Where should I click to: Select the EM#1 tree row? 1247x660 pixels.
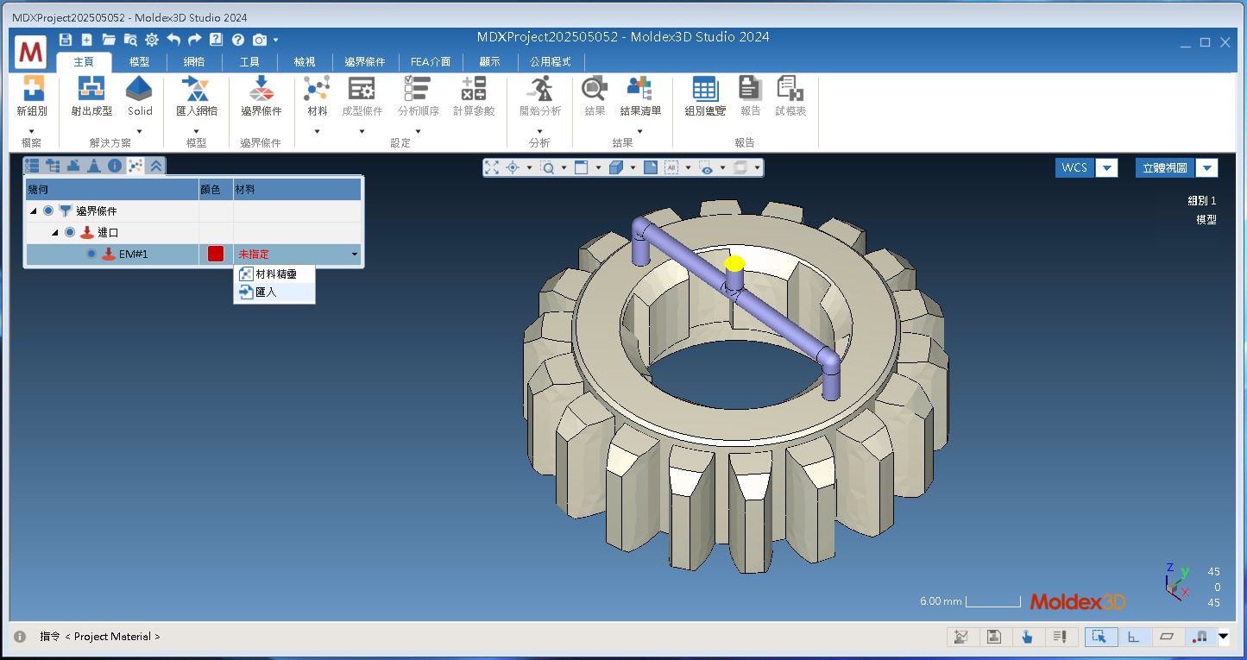[112, 254]
